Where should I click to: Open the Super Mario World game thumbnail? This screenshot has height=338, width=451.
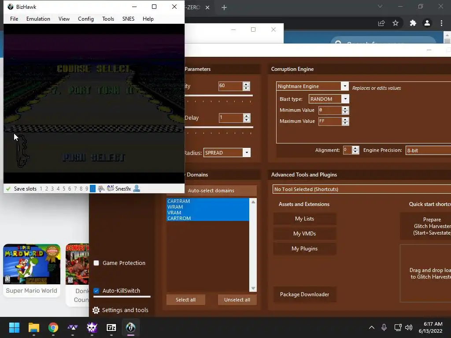[32, 264]
